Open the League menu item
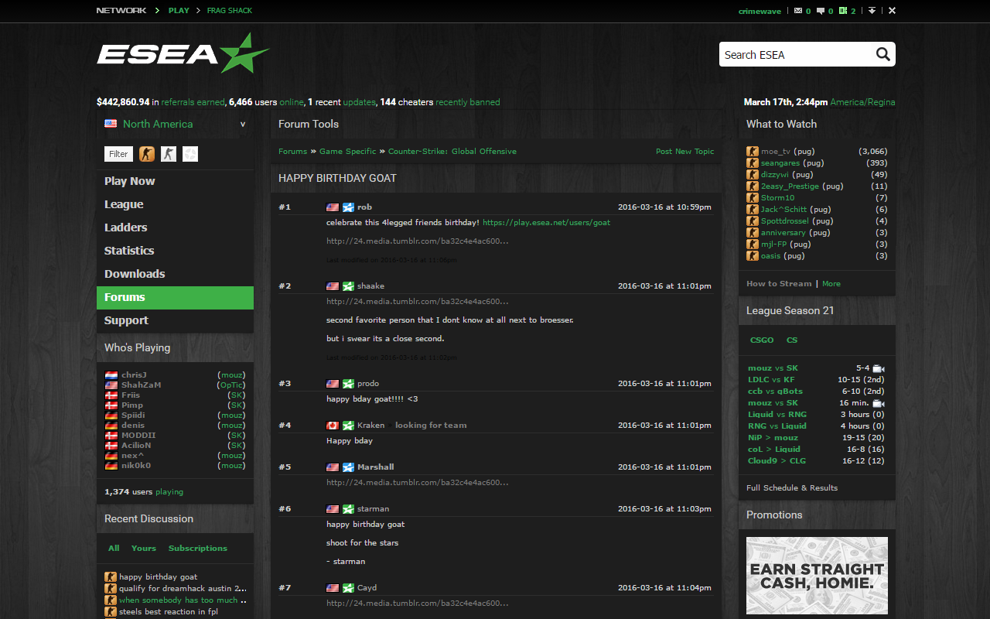This screenshot has height=619, width=990. [175, 204]
